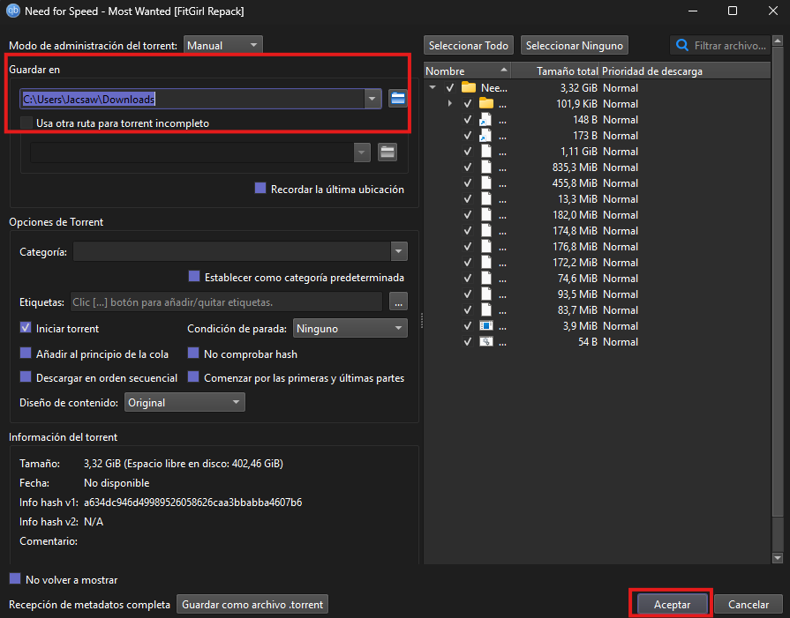Screen dimensions: 790x618
Task: Open the Categoría dropdown
Action: click(x=398, y=251)
